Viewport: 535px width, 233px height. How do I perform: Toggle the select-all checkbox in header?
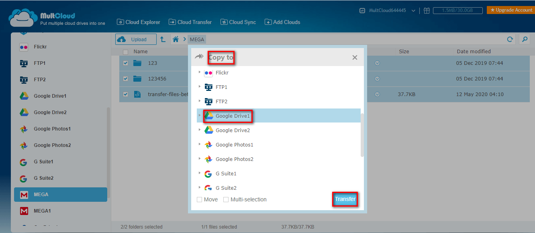(126, 52)
